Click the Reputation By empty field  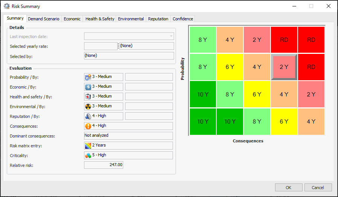pos(149,116)
